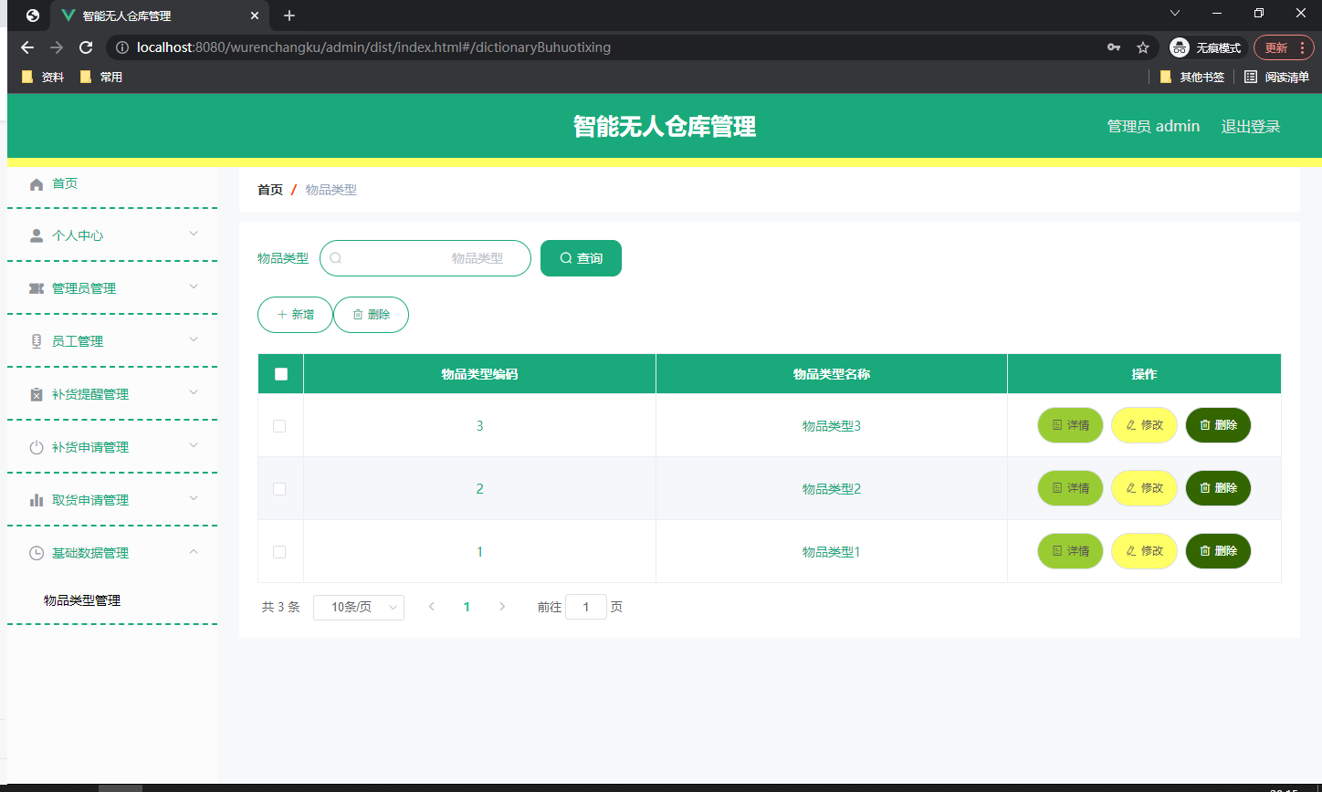Reload the page with the refresh icon

click(x=86, y=47)
